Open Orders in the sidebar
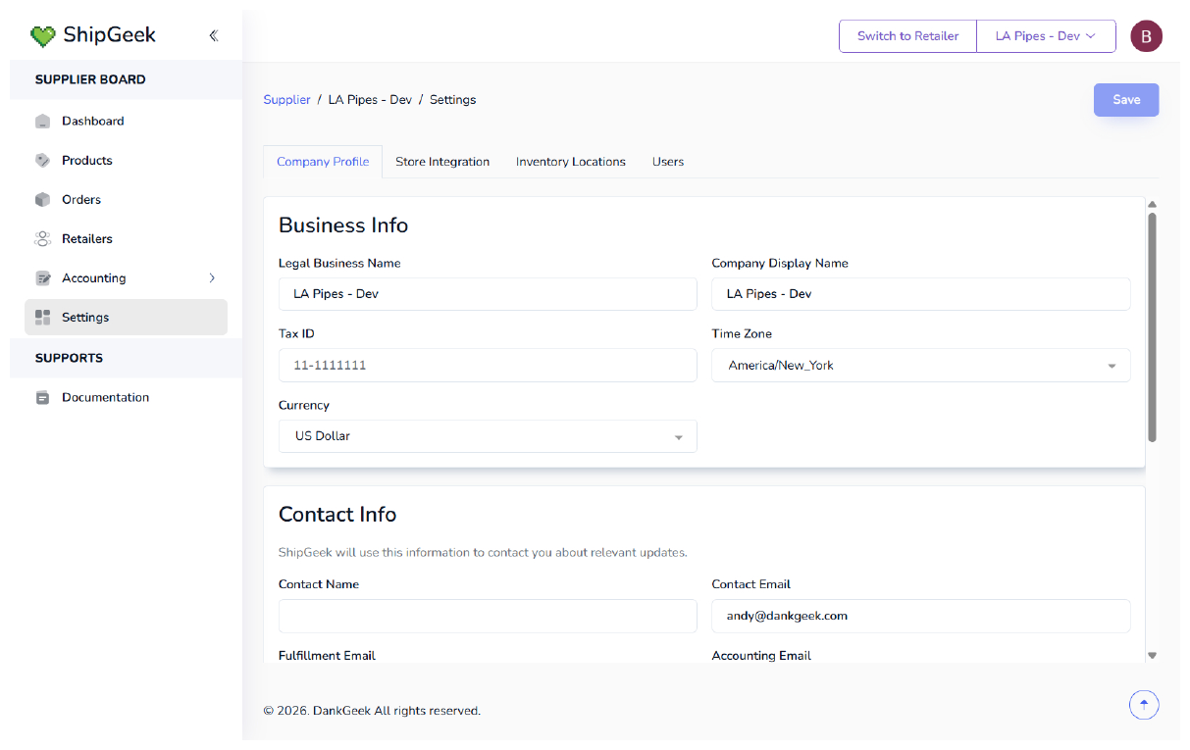The width and height of the screenshot is (1190, 750). (x=126, y=200)
